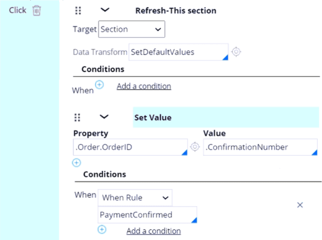This screenshot has width=322, height=240.
Task: Click plus icon below PaymentConfirmed field
Action: (102, 230)
